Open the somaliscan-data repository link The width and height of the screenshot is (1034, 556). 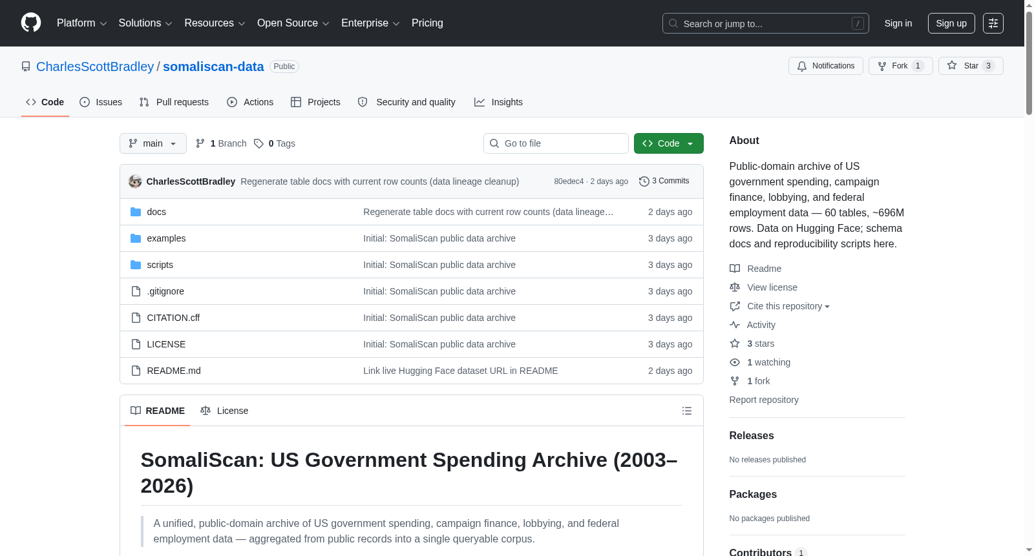point(213,67)
